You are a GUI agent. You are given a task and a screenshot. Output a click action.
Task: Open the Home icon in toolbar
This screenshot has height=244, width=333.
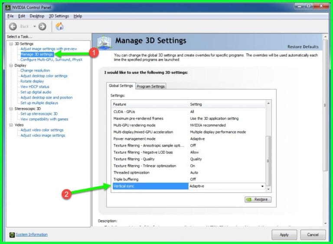tap(59, 26)
